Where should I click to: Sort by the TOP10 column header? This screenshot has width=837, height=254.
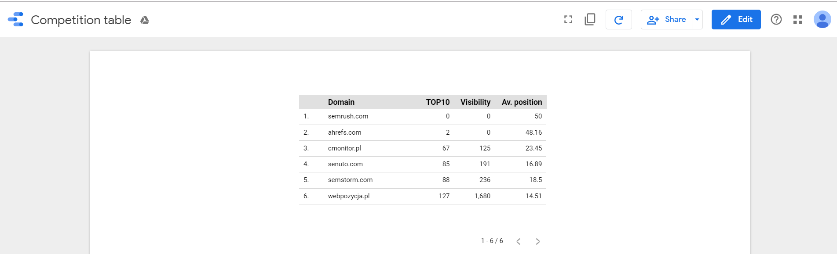tap(438, 102)
